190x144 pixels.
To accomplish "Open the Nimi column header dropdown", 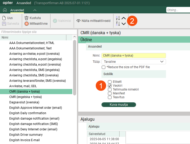I will [69, 38].
